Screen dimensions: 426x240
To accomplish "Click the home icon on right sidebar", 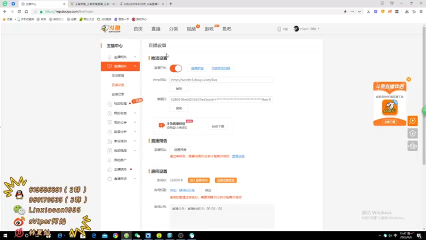I will click(412, 133).
